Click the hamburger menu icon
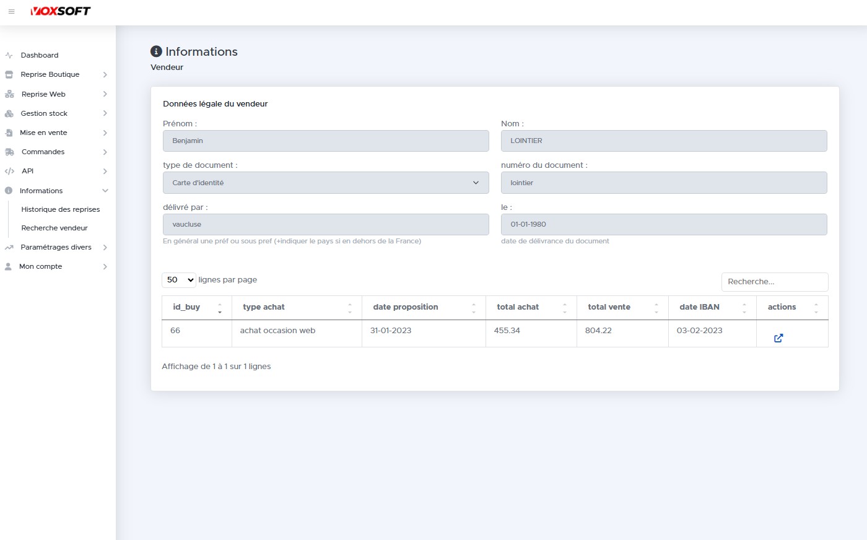The width and height of the screenshot is (867, 540). tap(11, 12)
